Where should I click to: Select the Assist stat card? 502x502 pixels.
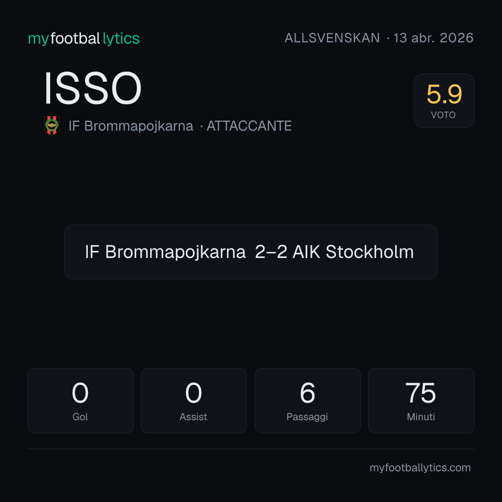click(194, 401)
